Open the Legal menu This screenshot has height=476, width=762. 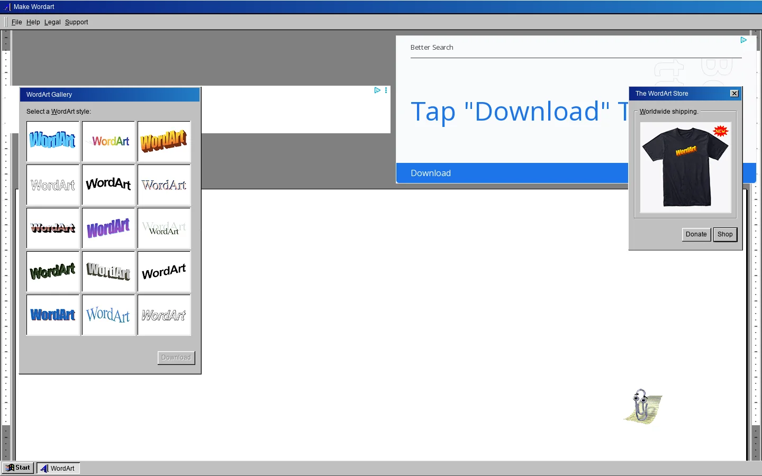click(52, 22)
